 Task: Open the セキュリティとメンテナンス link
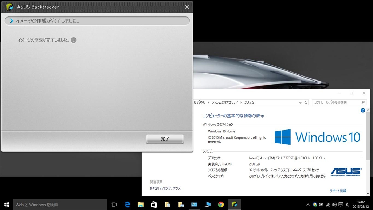[165, 188]
